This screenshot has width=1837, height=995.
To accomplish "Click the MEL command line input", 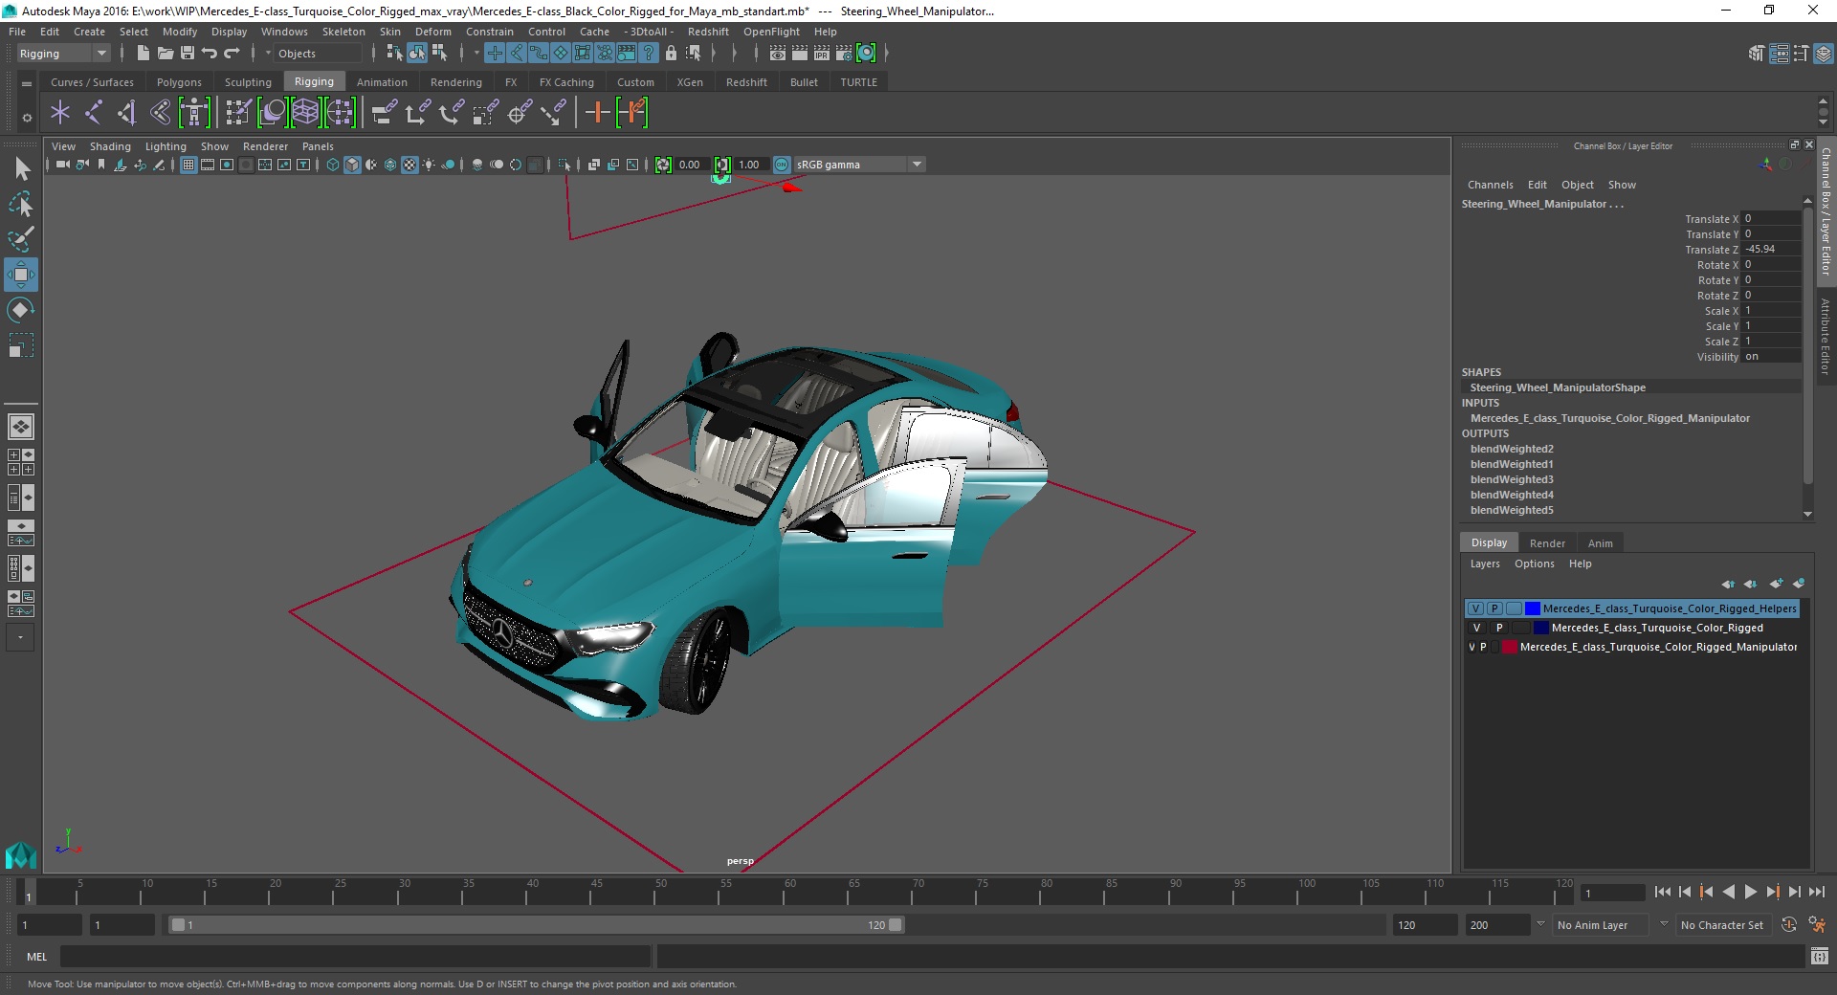I will 355,956.
